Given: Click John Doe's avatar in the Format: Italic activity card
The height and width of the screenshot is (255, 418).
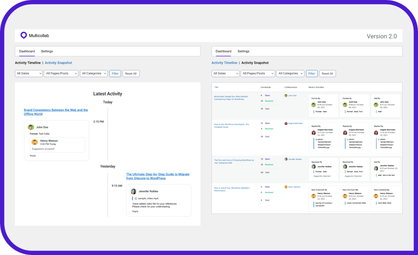Looking at the screenshot, I should click(314, 105).
